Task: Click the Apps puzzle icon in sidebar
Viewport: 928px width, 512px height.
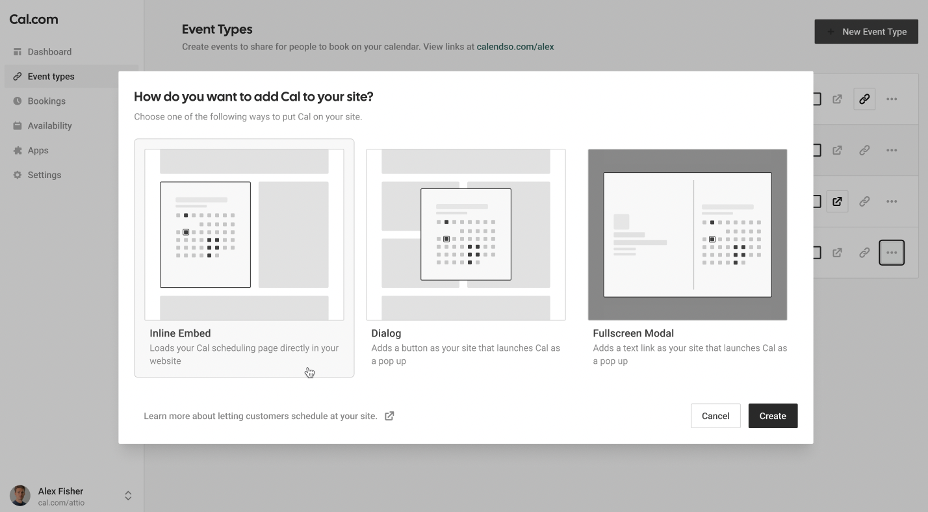Action: (x=18, y=151)
